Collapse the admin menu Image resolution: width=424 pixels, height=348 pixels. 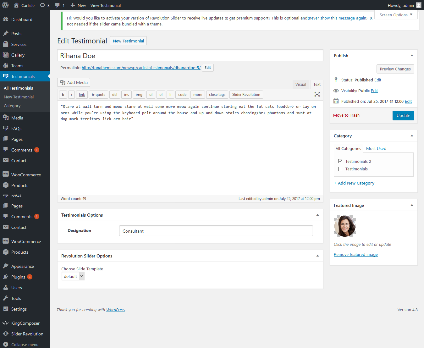point(25,345)
